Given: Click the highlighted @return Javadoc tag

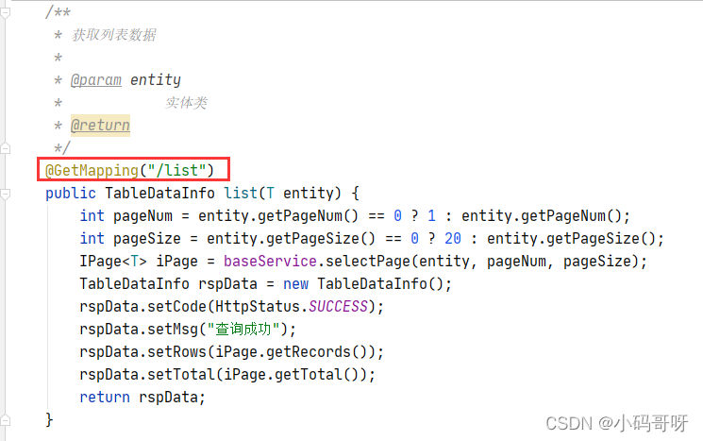Looking at the screenshot, I should click(x=100, y=126).
